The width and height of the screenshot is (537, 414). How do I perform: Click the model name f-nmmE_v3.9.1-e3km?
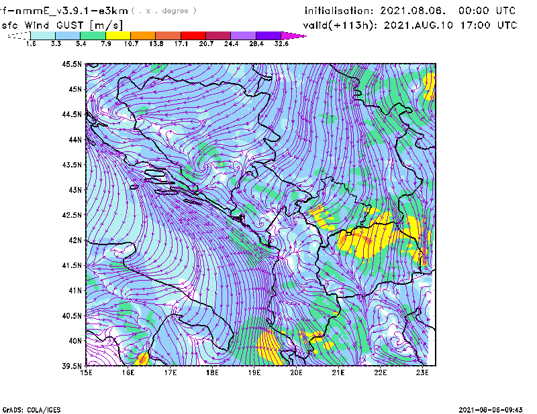(x=64, y=11)
